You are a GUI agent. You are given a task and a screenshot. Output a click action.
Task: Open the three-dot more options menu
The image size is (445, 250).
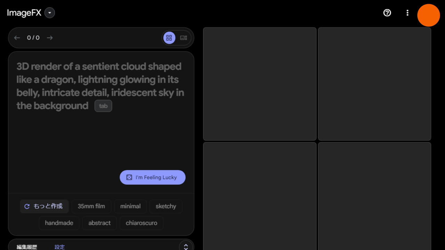pos(407,13)
